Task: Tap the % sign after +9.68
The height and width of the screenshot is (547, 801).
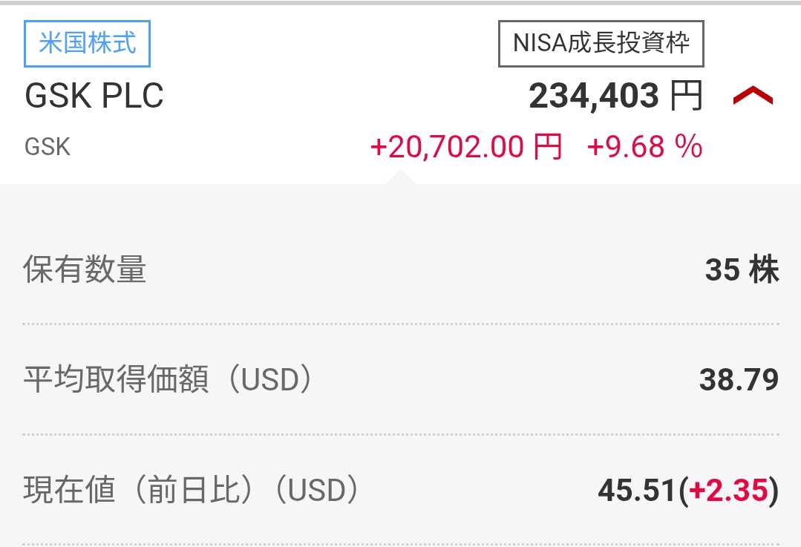Action: coord(688,147)
